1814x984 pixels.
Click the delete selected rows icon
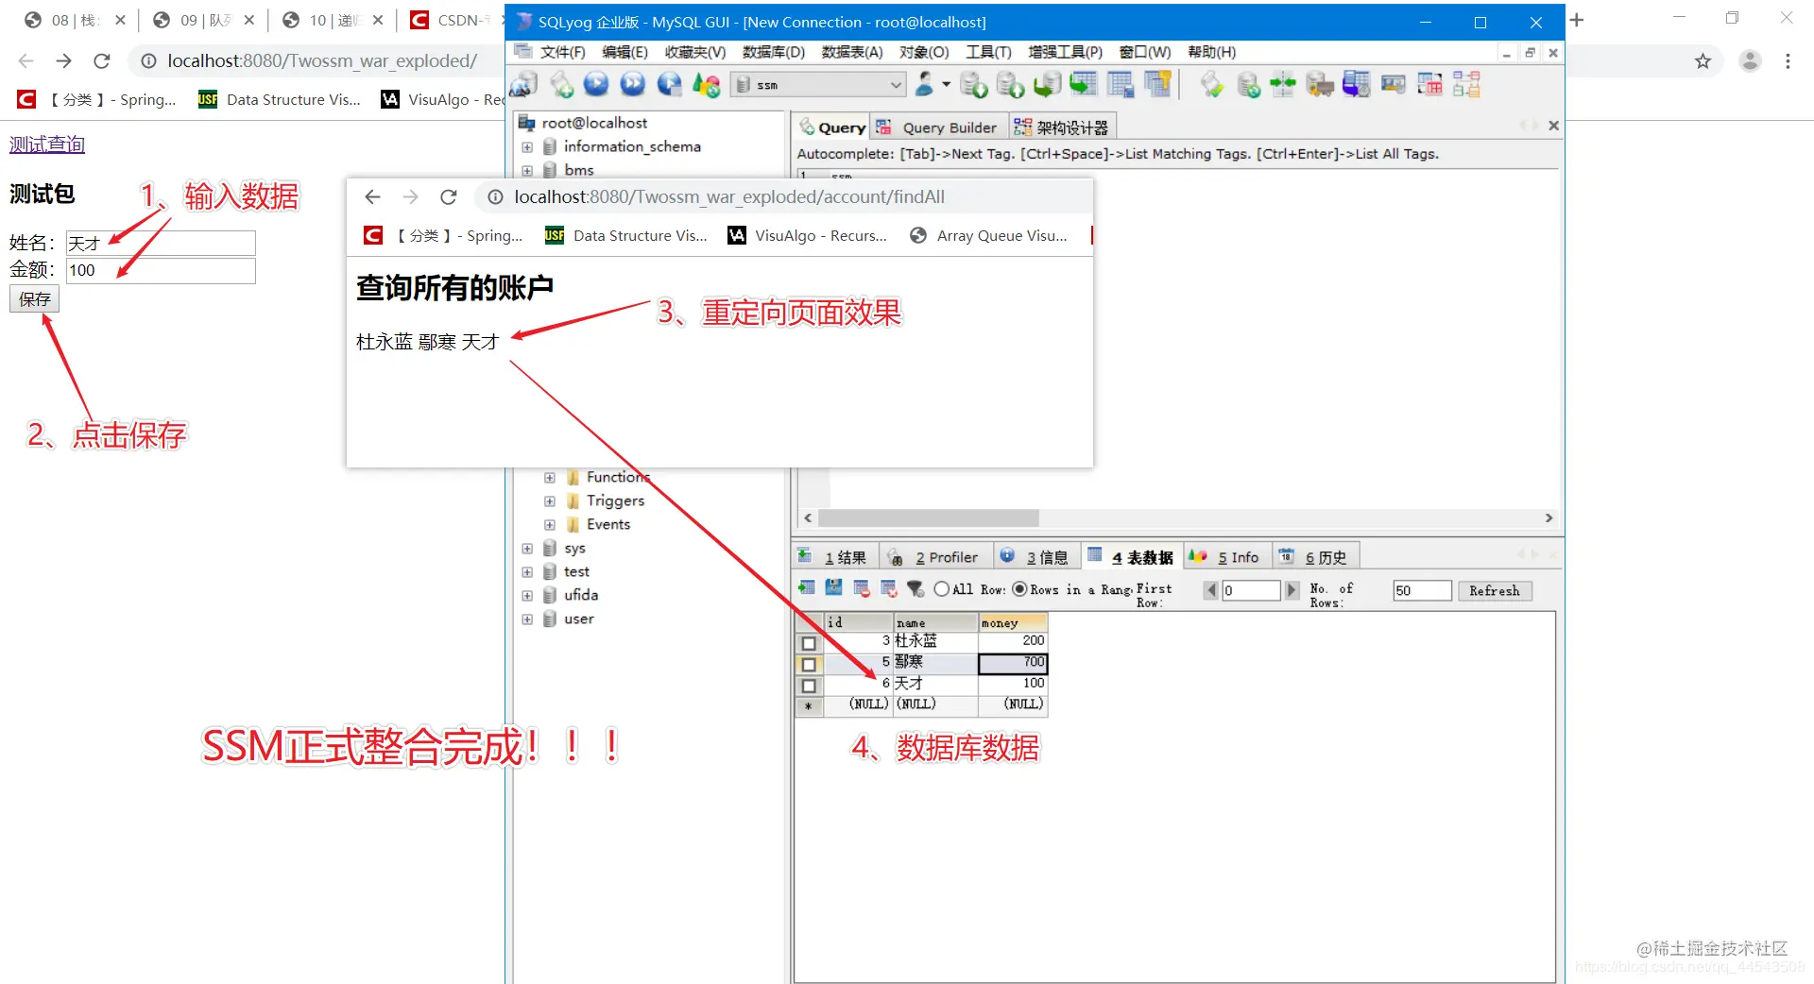[x=861, y=588]
